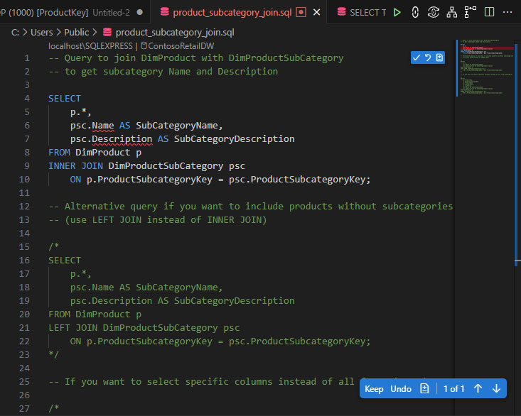Click the modified indicator on product_subcategory_join.sql tab

(x=301, y=13)
